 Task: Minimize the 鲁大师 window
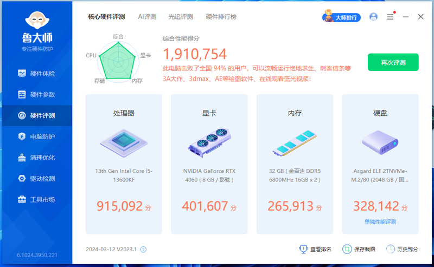(x=406, y=17)
